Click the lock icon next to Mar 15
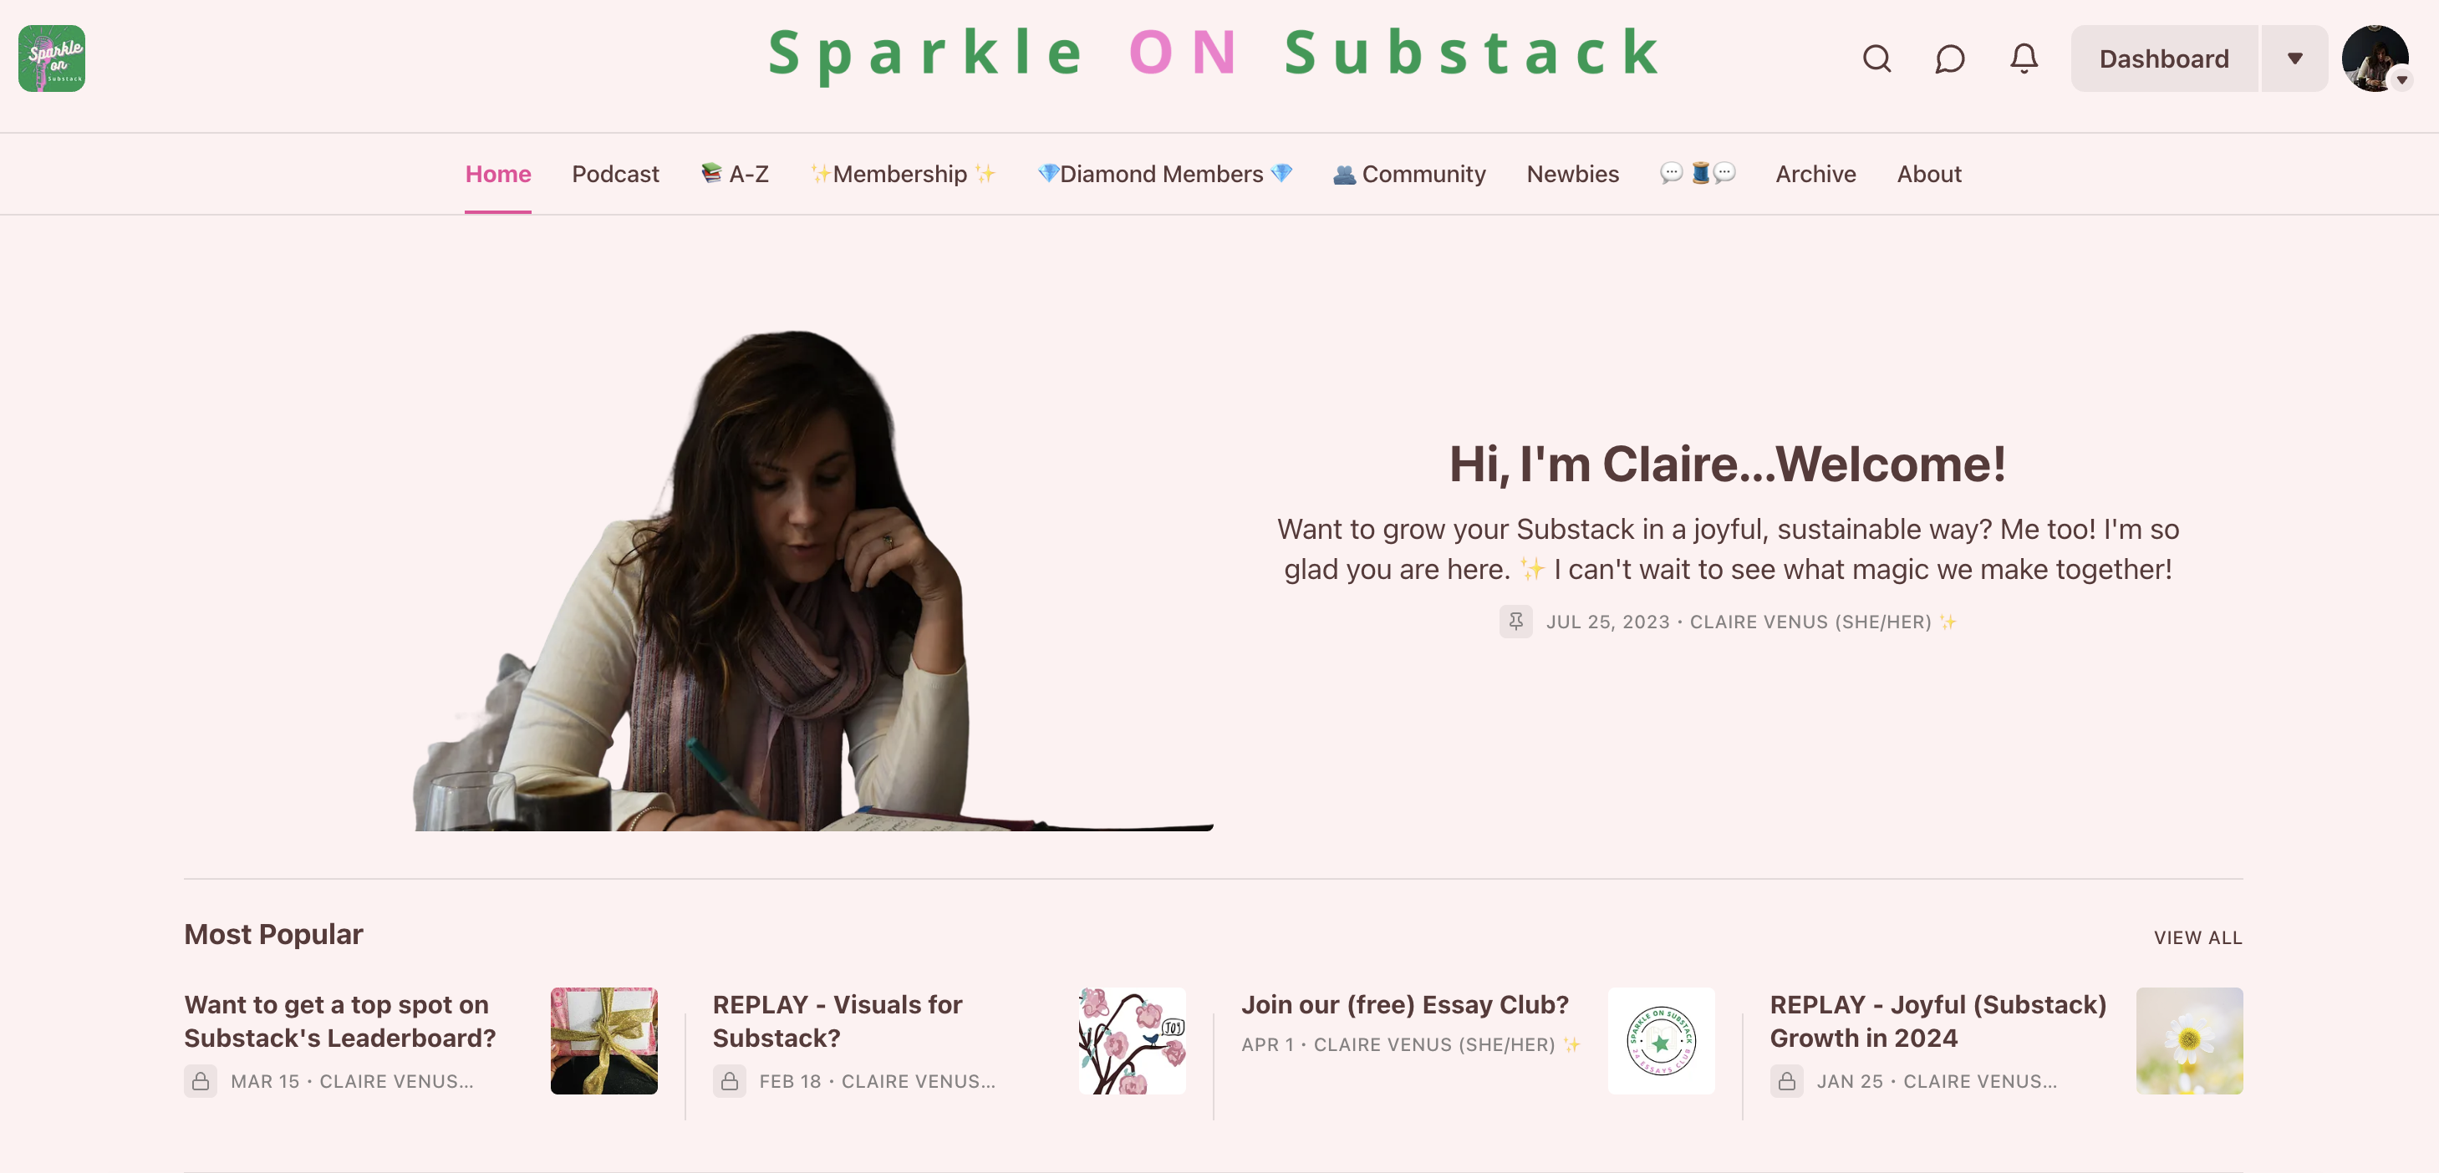This screenshot has height=1173, width=2439. pyautogui.click(x=200, y=1081)
